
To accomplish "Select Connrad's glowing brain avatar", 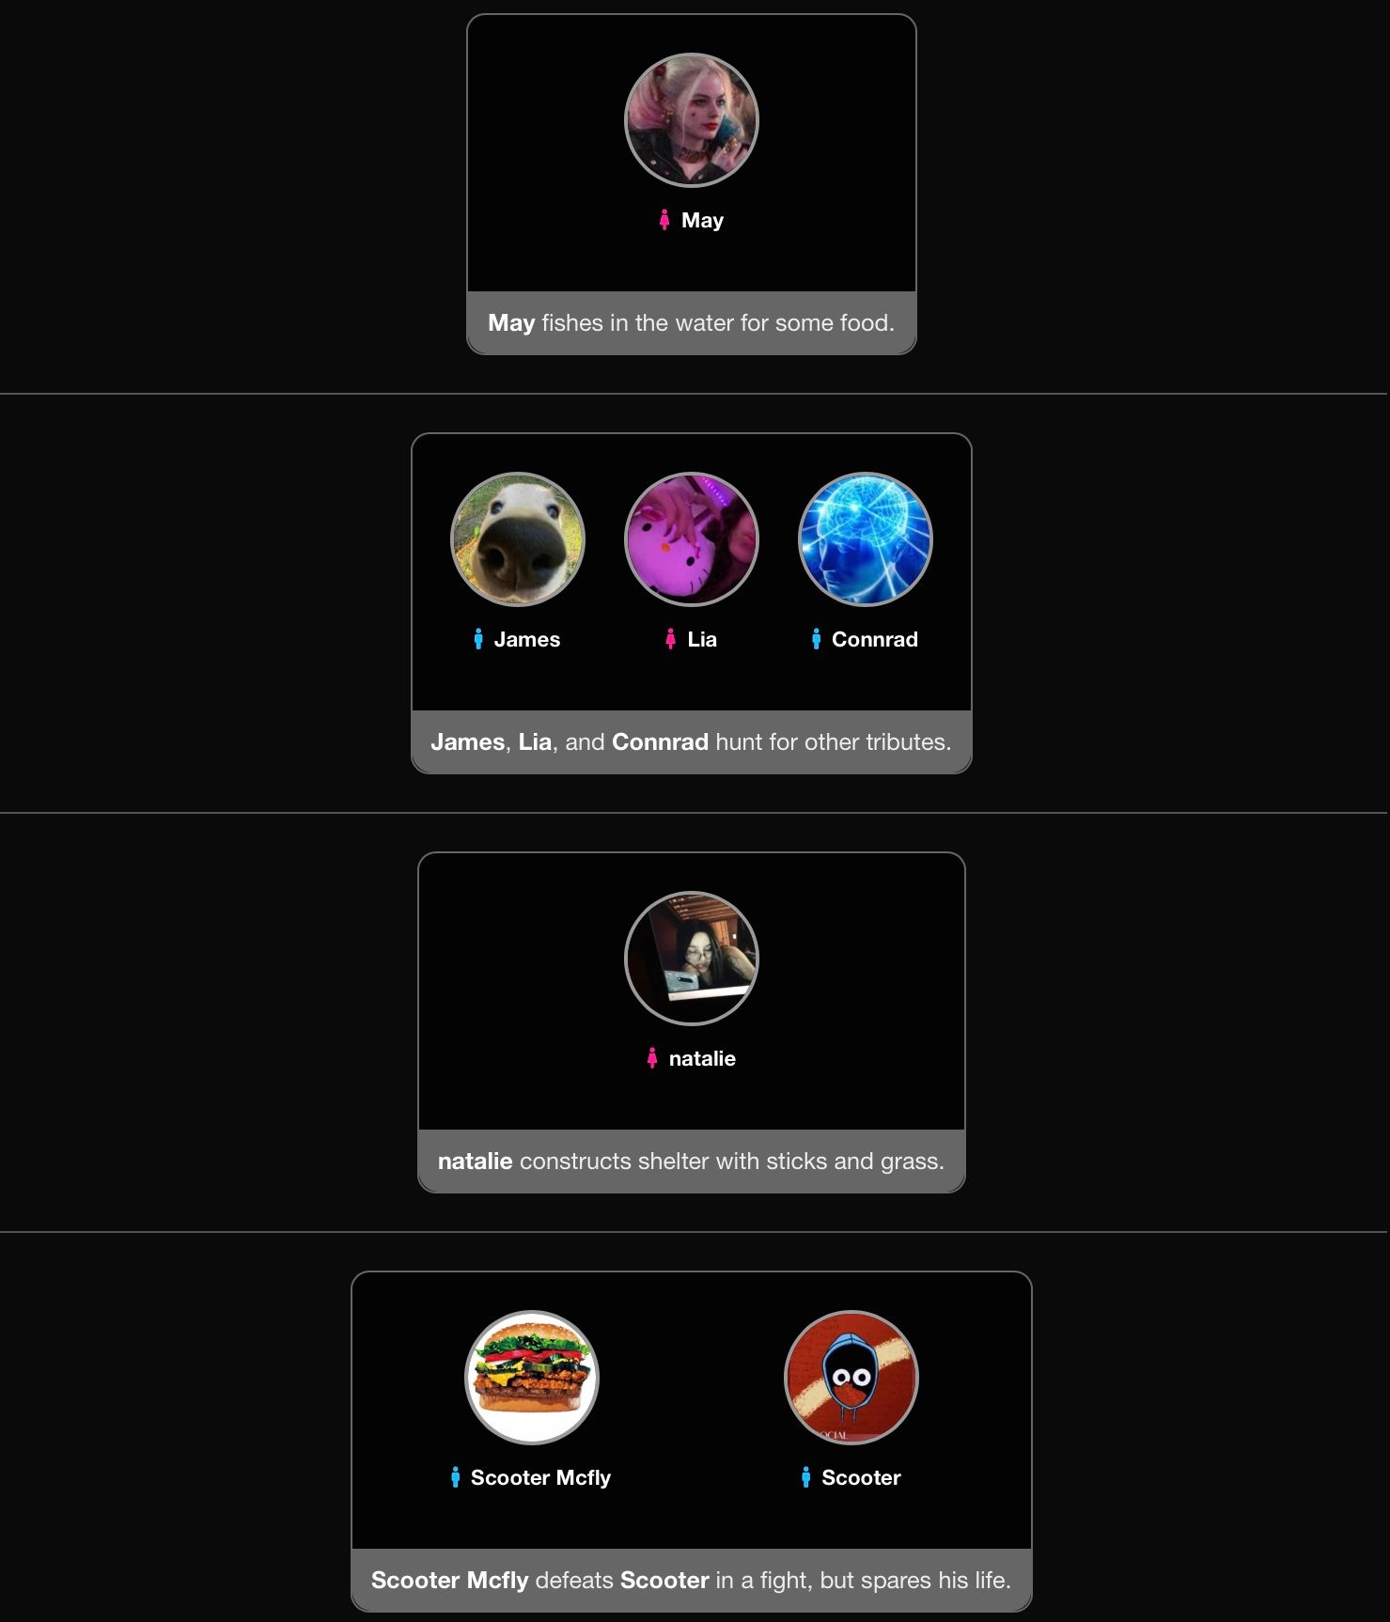I will point(866,539).
